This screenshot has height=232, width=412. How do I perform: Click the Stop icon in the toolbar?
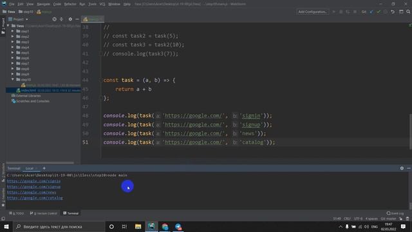tap(355, 12)
